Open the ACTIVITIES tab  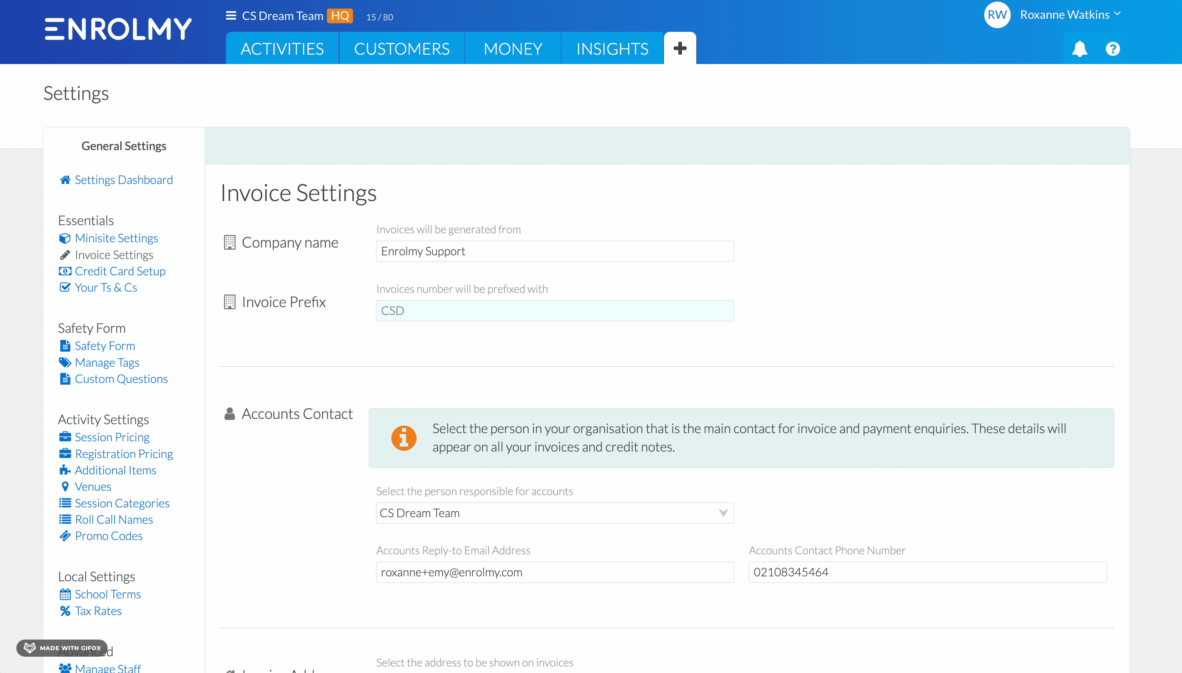pyautogui.click(x=282, y=49)
